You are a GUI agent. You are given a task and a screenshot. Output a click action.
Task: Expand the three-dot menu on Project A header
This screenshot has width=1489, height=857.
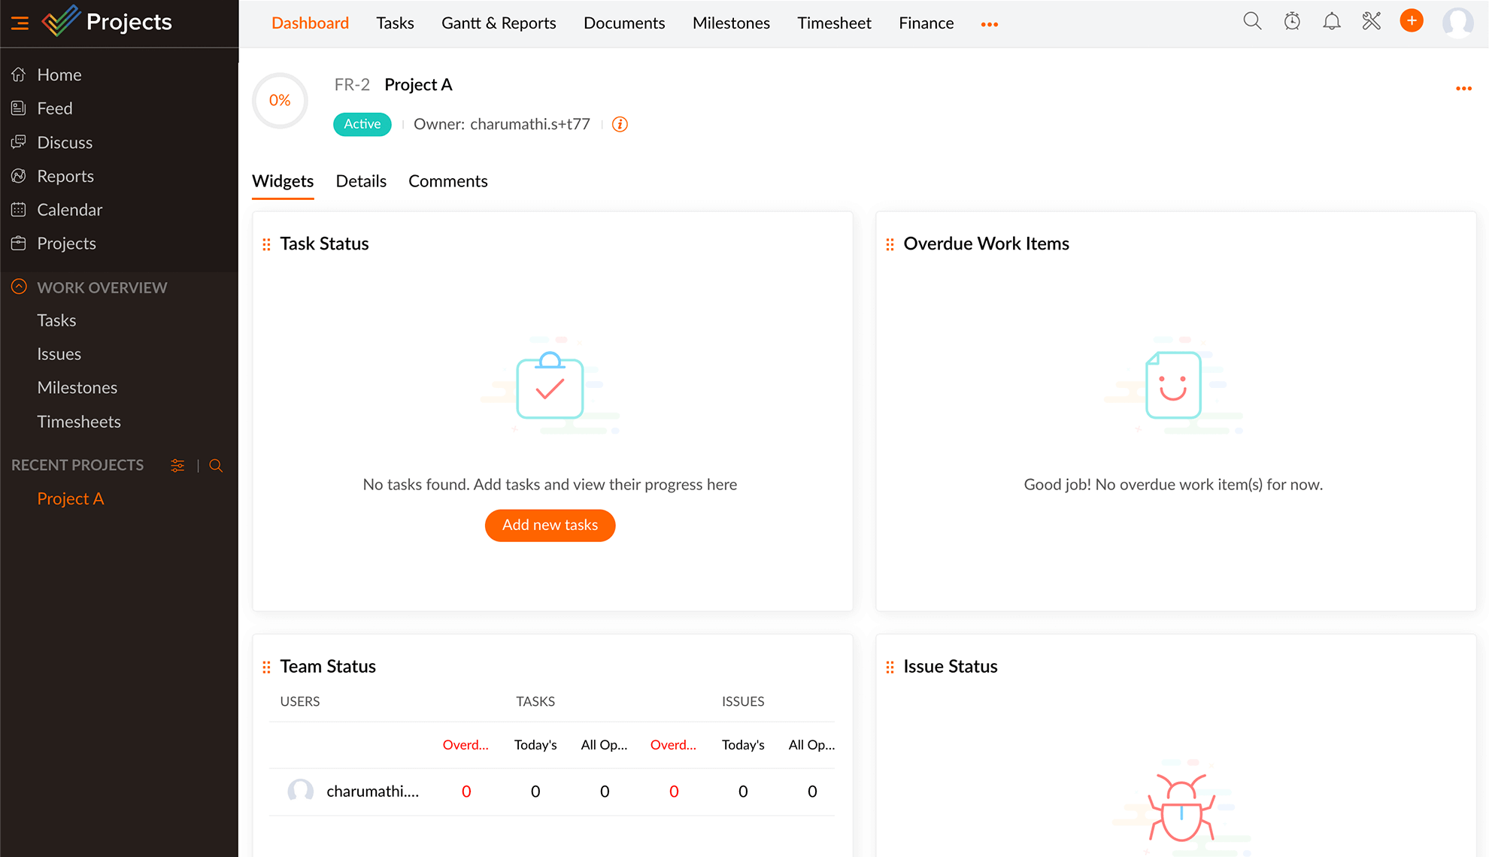(x=1463, y=89)
